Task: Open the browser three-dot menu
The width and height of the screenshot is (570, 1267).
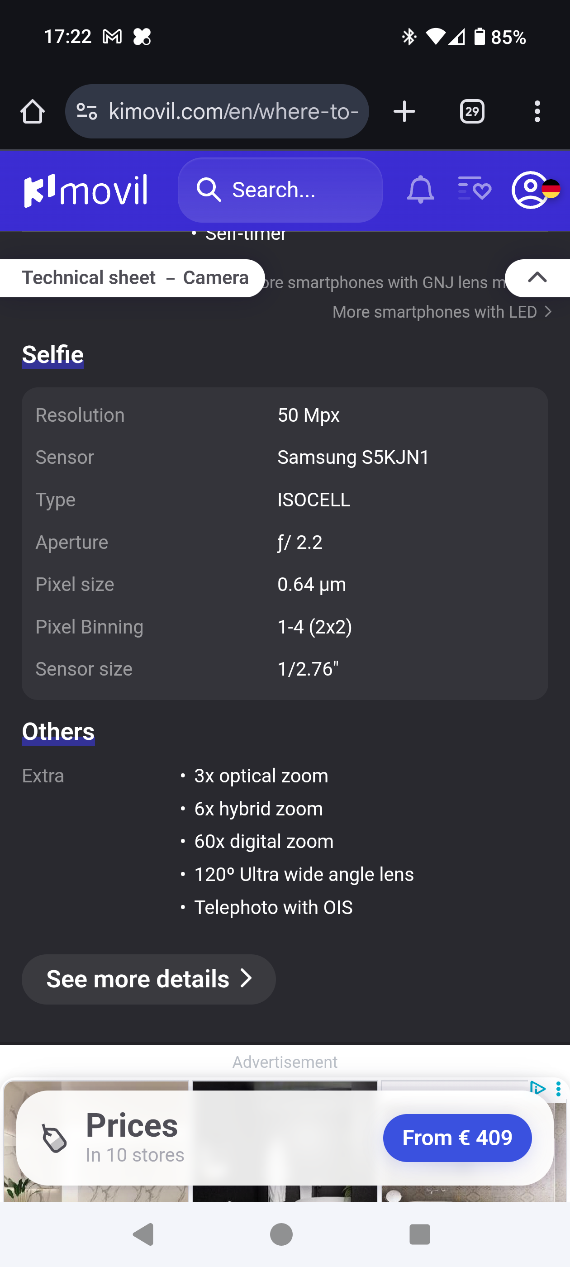Action: [x=537, y=112]
